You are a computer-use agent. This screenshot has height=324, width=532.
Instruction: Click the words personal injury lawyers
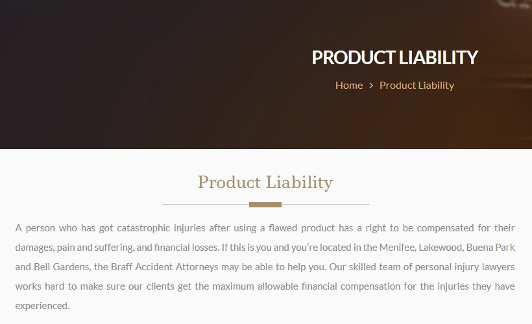coord(465,267)
